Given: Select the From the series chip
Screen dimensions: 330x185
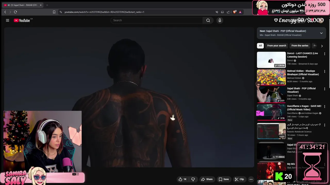Looking at the screenshot, I should (x=300, y=46).
